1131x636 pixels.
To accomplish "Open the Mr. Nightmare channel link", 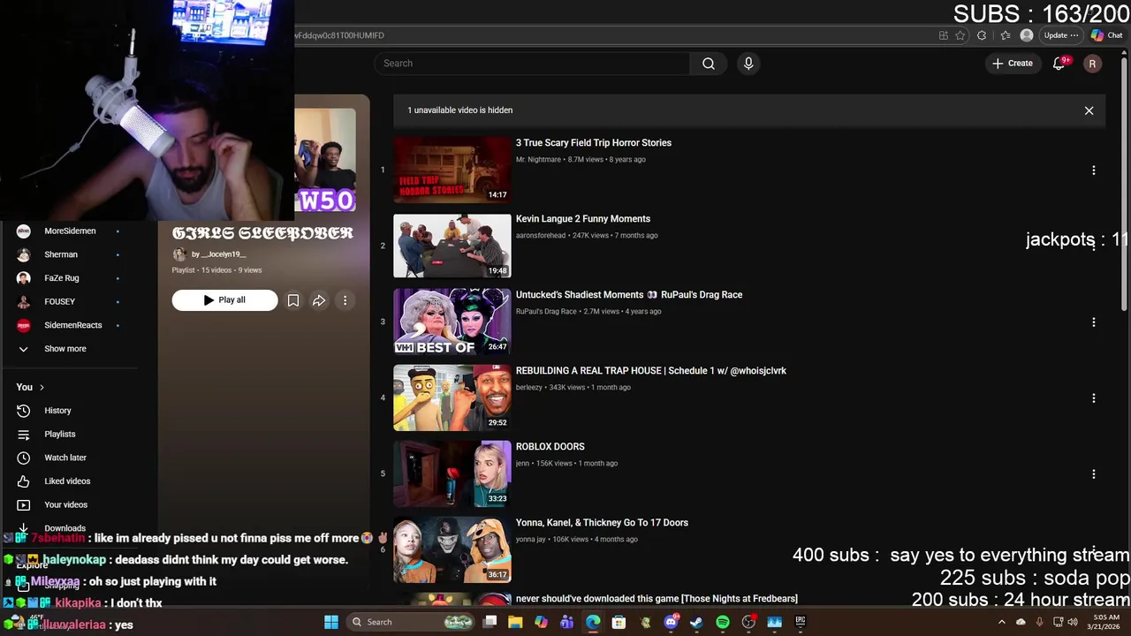I will coord(538,160).
